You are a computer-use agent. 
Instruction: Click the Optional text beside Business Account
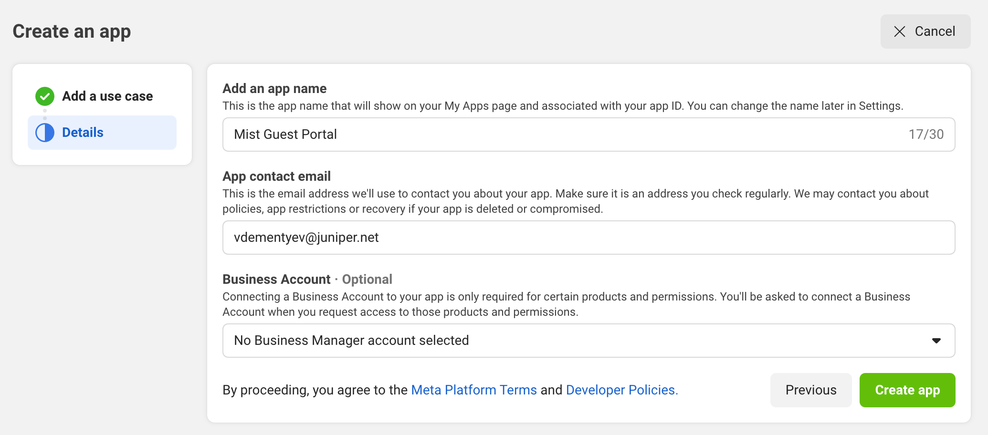tap(367, 280)
